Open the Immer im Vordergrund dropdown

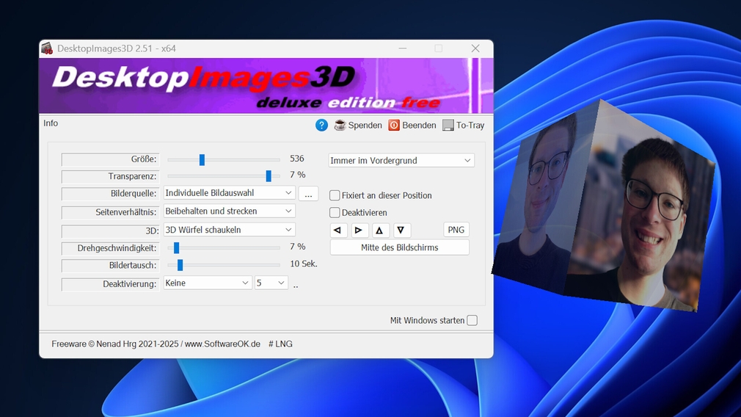[401, 161]
